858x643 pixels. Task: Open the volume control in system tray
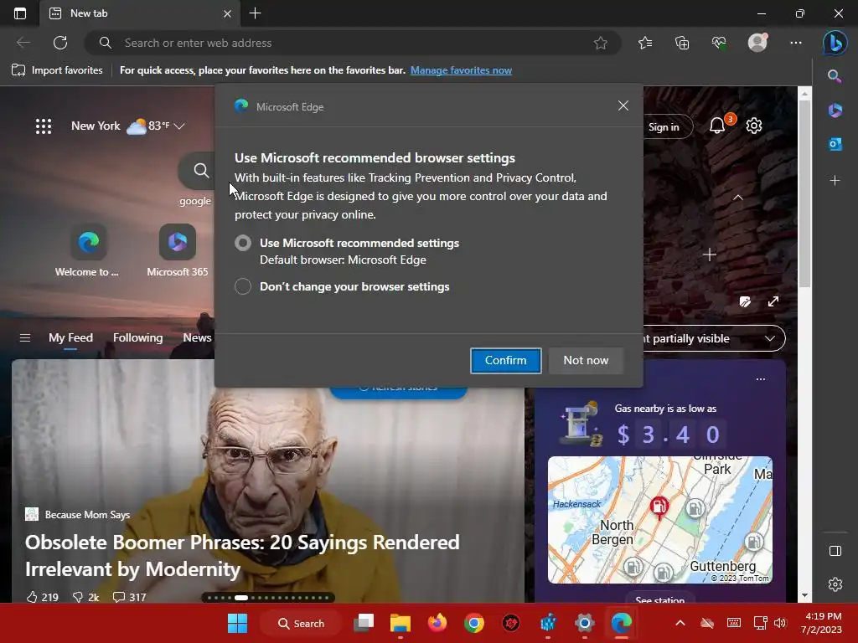(780, 623)
